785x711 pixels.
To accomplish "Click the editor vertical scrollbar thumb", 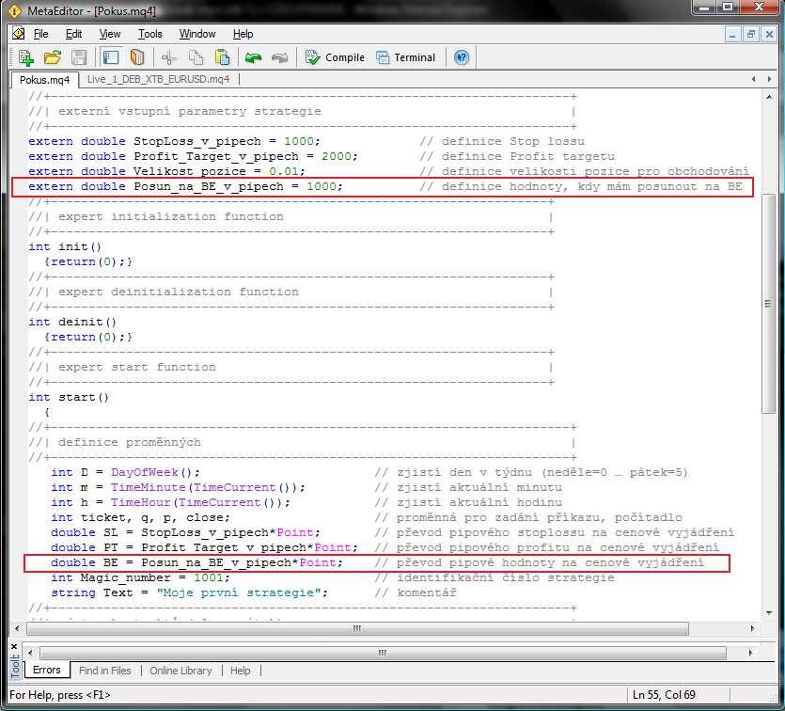I will pyautogui.click(x=769, y=304).
